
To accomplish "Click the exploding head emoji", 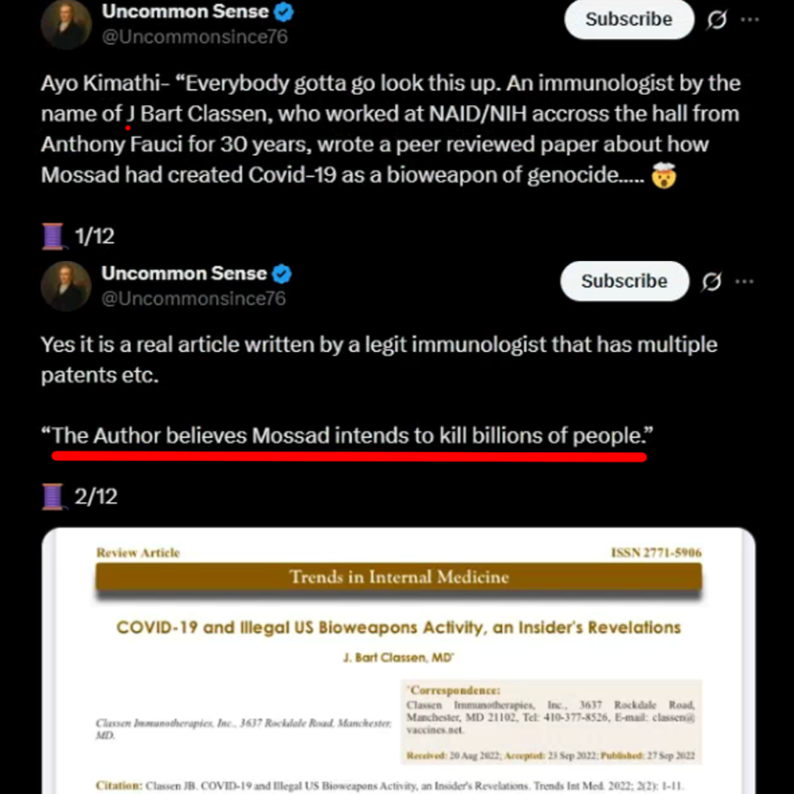I will [x=663, y=175].
